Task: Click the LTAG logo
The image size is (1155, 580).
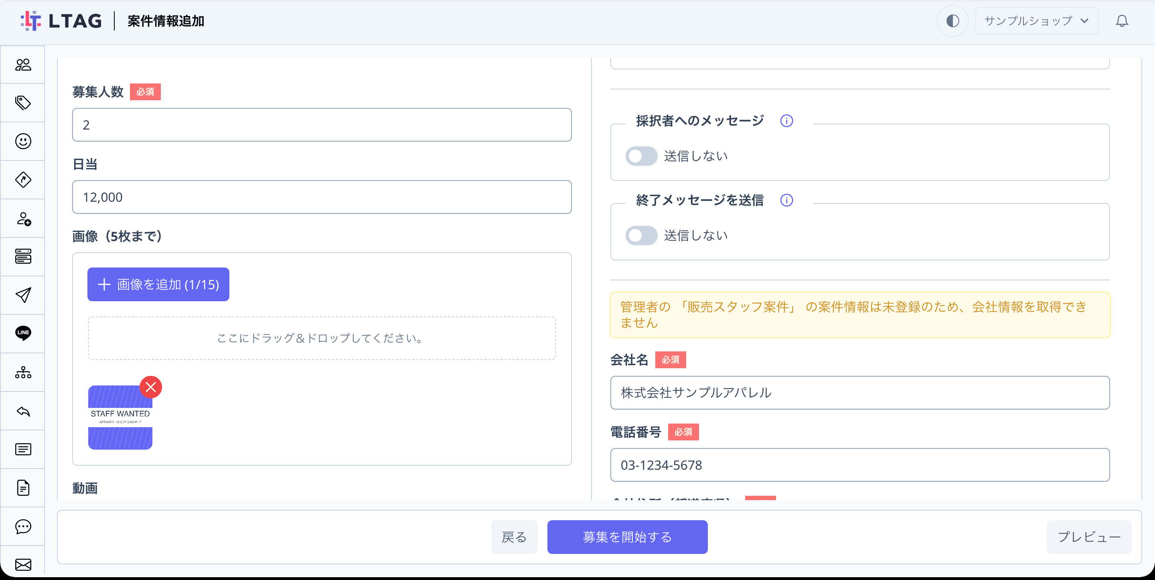Action: (61, 21)
